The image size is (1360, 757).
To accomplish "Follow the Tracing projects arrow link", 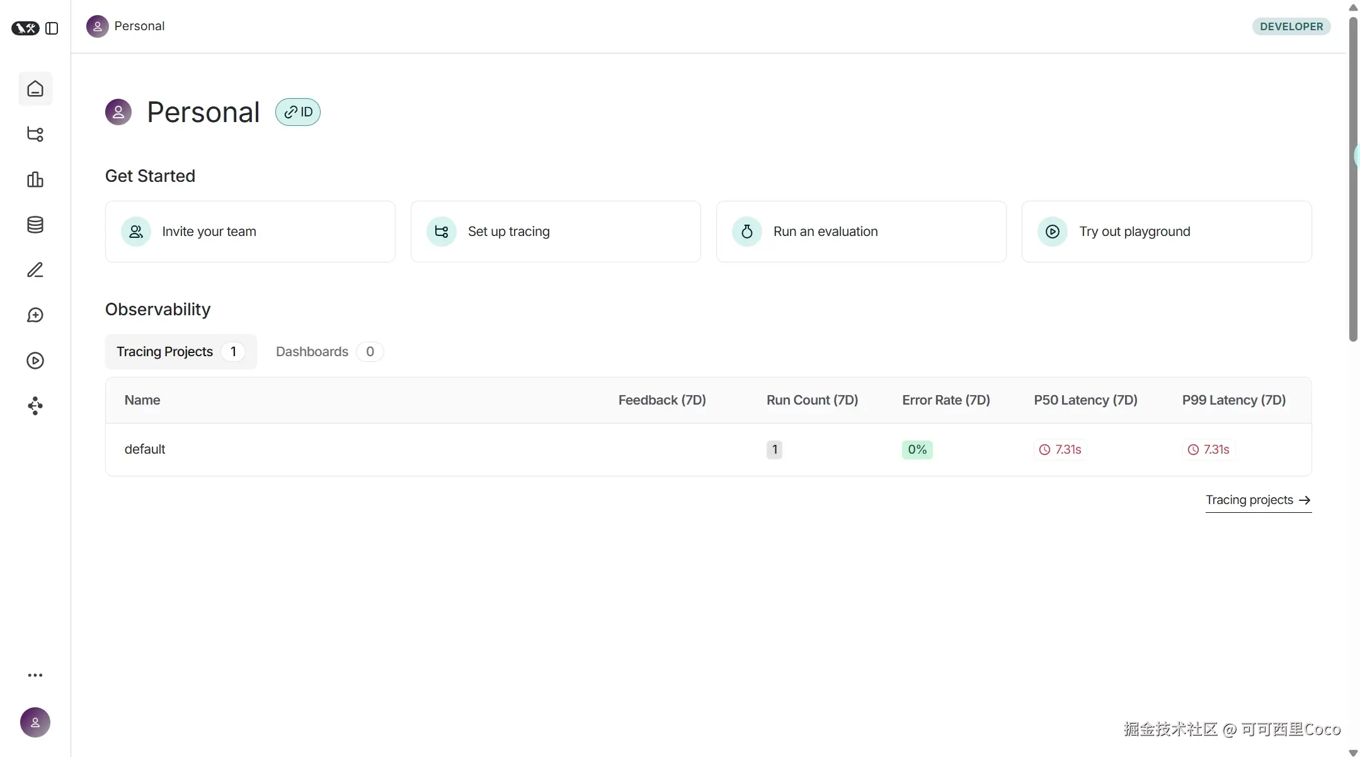I will point(1258,500).
